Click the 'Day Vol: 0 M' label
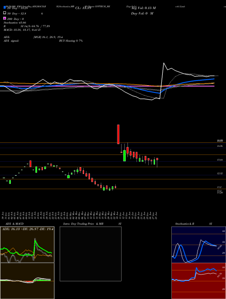The image size is (226, 299). click(x=142, y=13)
